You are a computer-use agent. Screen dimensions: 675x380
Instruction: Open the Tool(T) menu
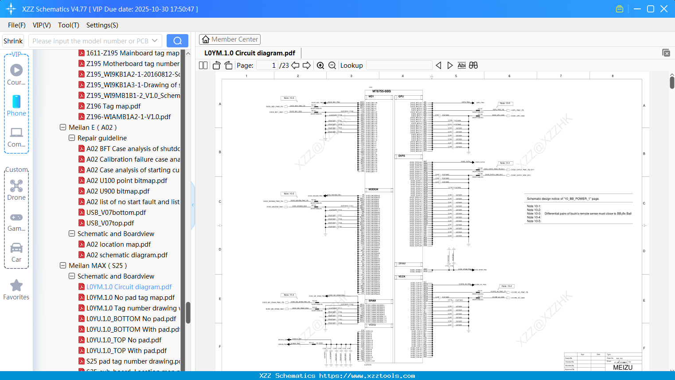click(68, 25)
